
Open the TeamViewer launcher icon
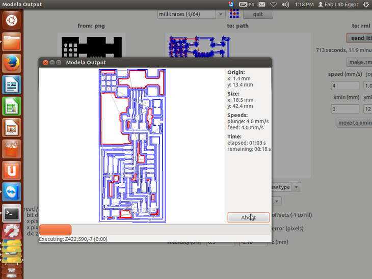pyautogui.click(x=11, y=192)
